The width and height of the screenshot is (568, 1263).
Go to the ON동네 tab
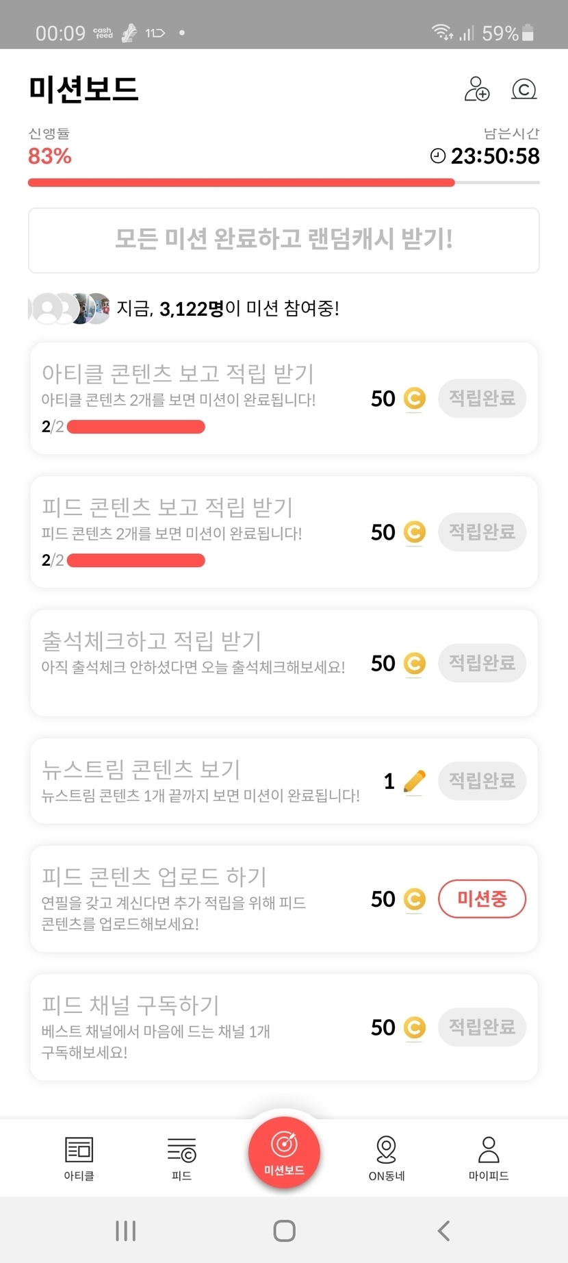tap(387, 1158)
